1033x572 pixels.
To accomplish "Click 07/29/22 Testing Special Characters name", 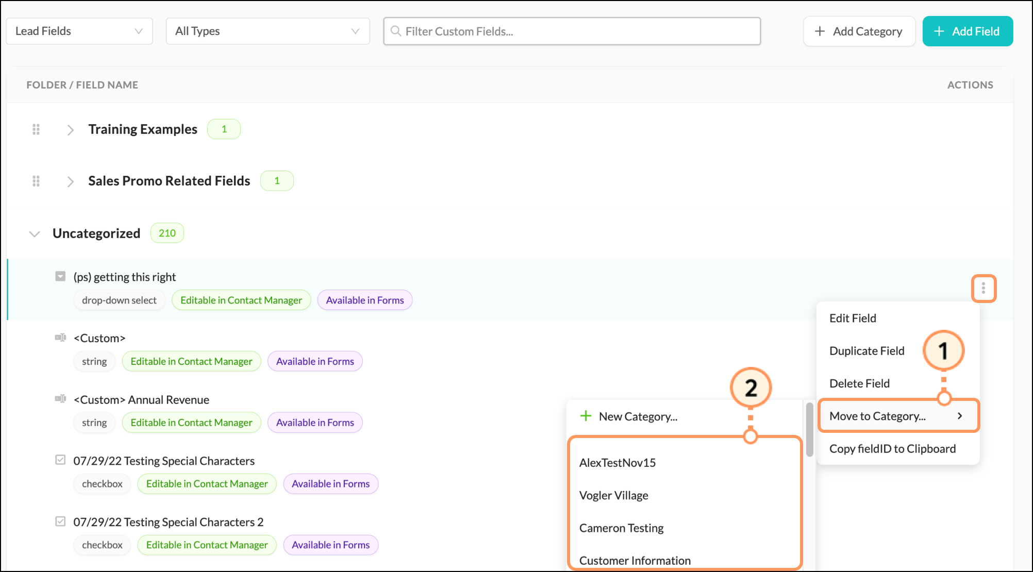I will [164, 461].
